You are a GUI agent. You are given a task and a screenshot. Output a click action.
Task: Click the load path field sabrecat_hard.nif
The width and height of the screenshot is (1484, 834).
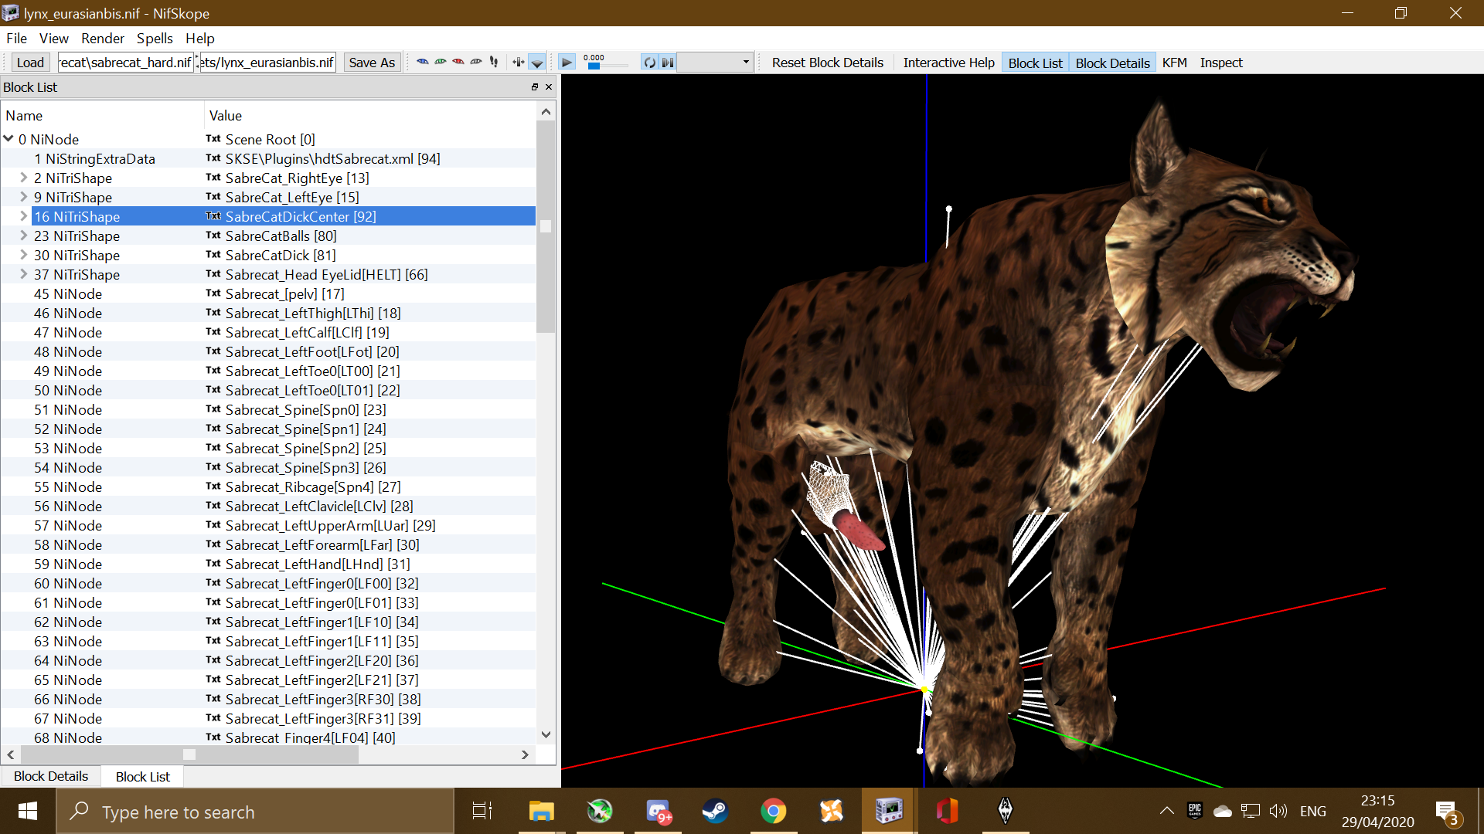pyautogui.click(x=126, y=63)
